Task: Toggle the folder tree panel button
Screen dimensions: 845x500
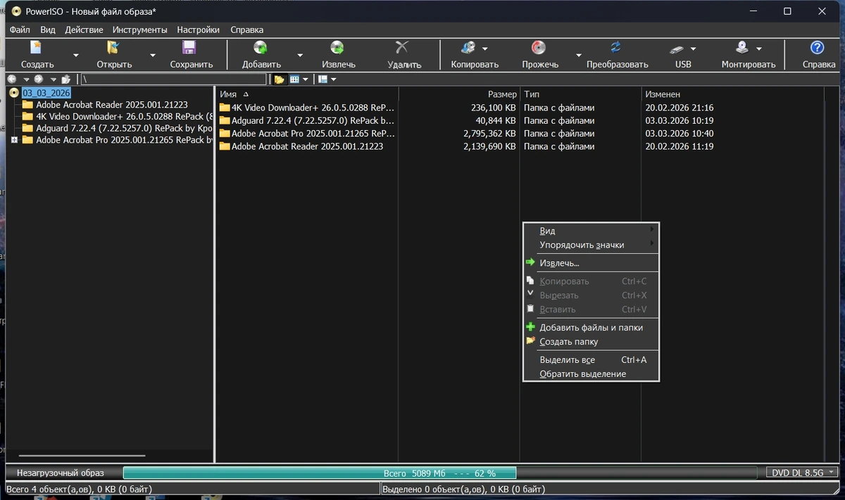Action: tap(279, 79)
